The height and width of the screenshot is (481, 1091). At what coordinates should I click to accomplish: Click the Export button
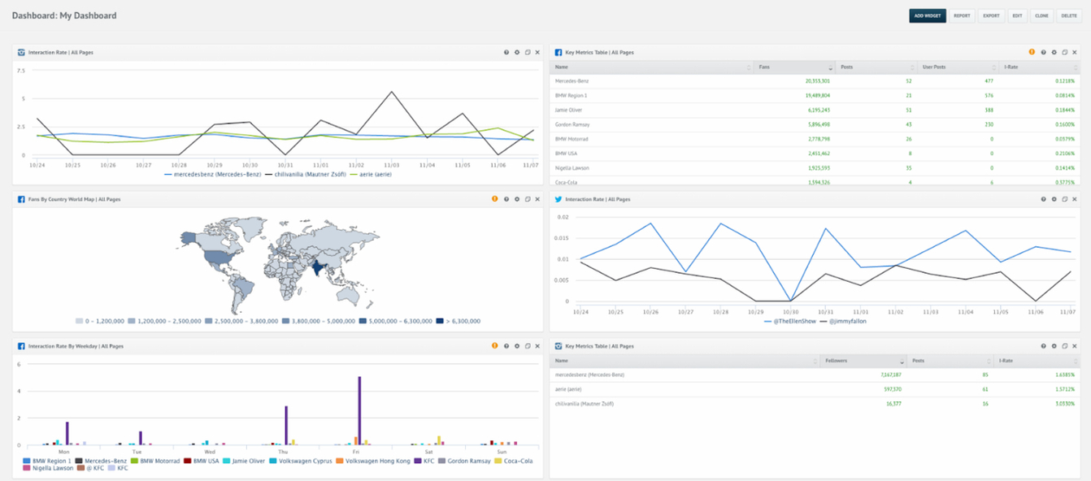[991, 15]
